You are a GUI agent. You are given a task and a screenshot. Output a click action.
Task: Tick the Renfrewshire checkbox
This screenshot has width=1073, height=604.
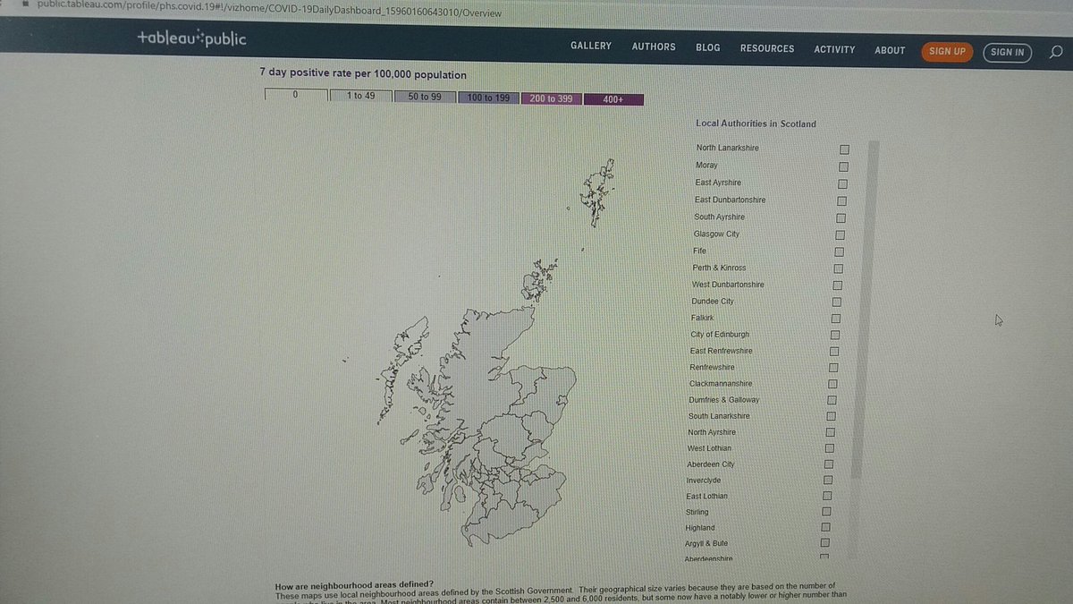(x=832, y=368)
